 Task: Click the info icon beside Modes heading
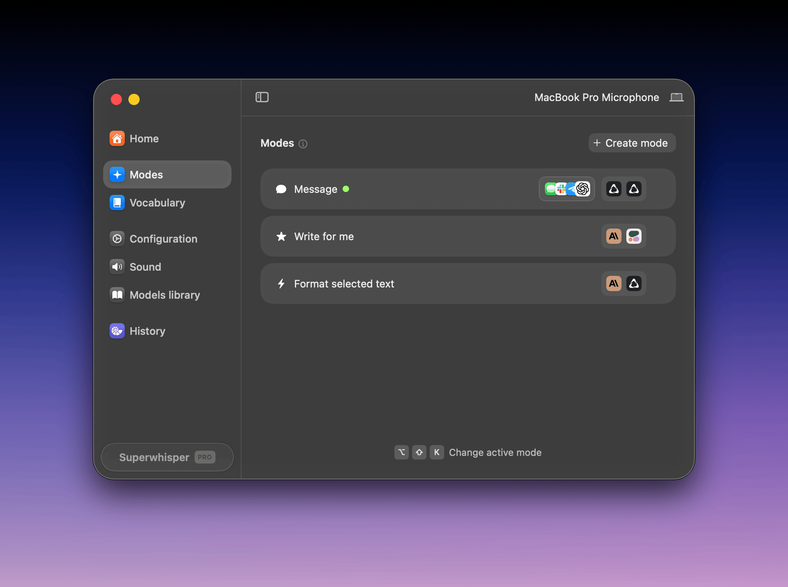[x=303, y=144]
